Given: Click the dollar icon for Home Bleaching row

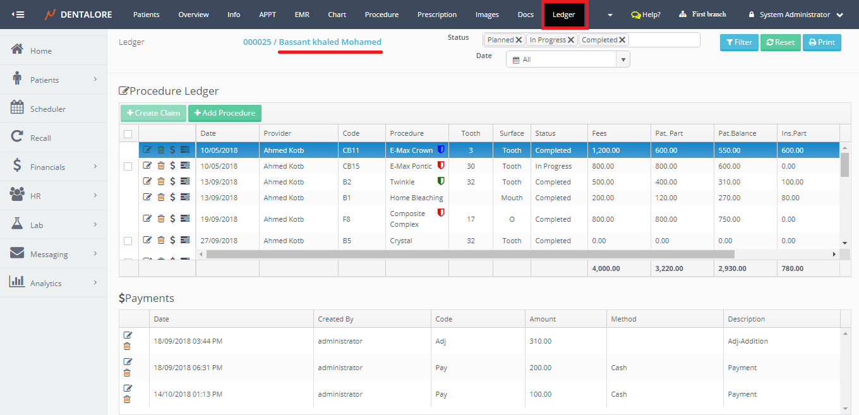Looking at the screenshot, I should 172,198.
